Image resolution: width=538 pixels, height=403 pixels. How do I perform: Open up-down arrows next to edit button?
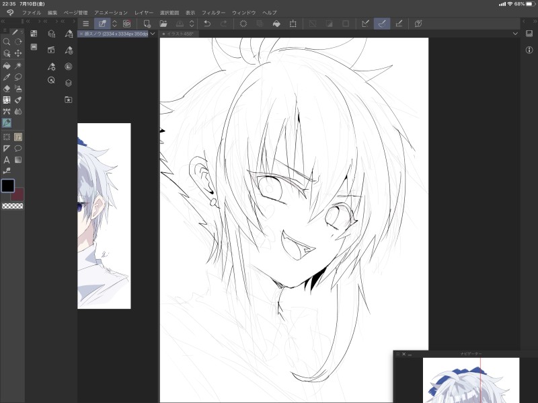click(x=114, y=24)
